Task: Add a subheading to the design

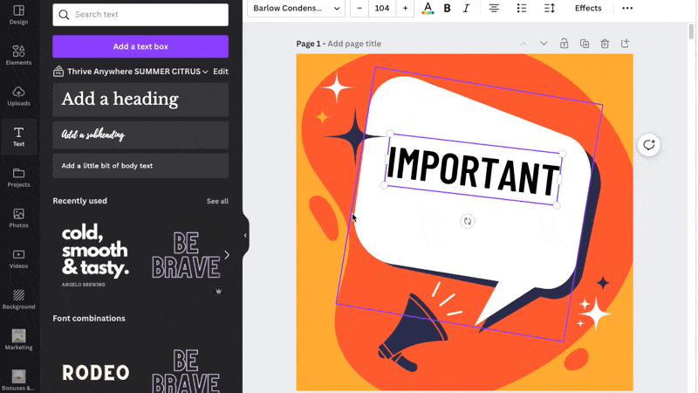Action: [x=140, y=134]
